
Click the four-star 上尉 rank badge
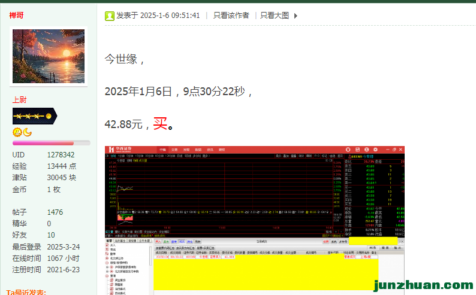pyautogui.click(x=34, y=116)
